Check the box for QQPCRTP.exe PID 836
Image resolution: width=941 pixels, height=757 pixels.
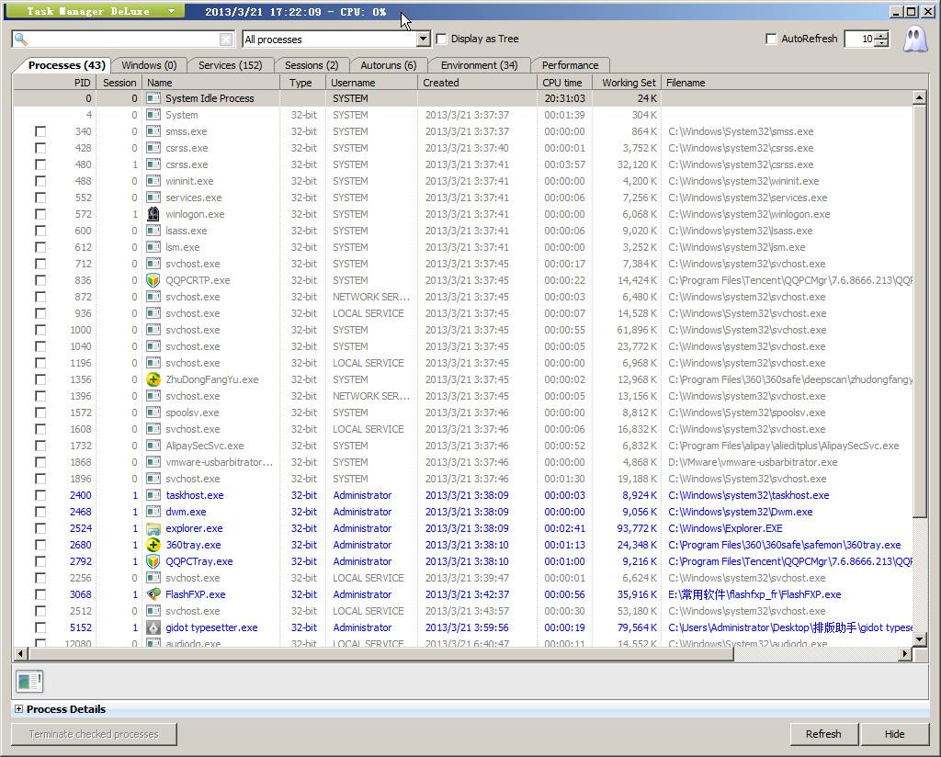(40, 280)
